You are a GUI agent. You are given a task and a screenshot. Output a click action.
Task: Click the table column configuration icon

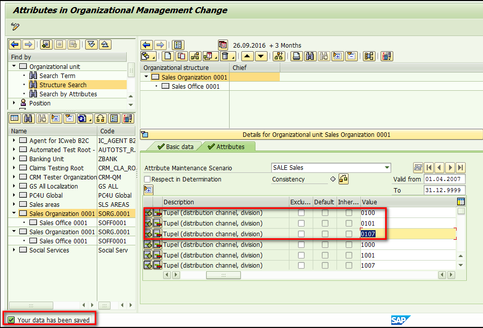coord(461,202)
